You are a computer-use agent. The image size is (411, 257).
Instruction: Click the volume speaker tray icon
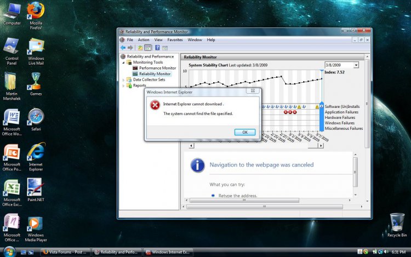pos(386,252)
